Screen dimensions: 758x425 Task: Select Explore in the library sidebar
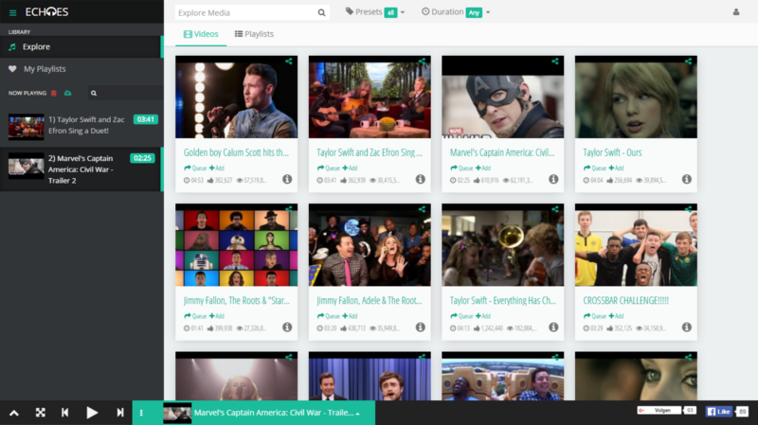tap(81, 46)
